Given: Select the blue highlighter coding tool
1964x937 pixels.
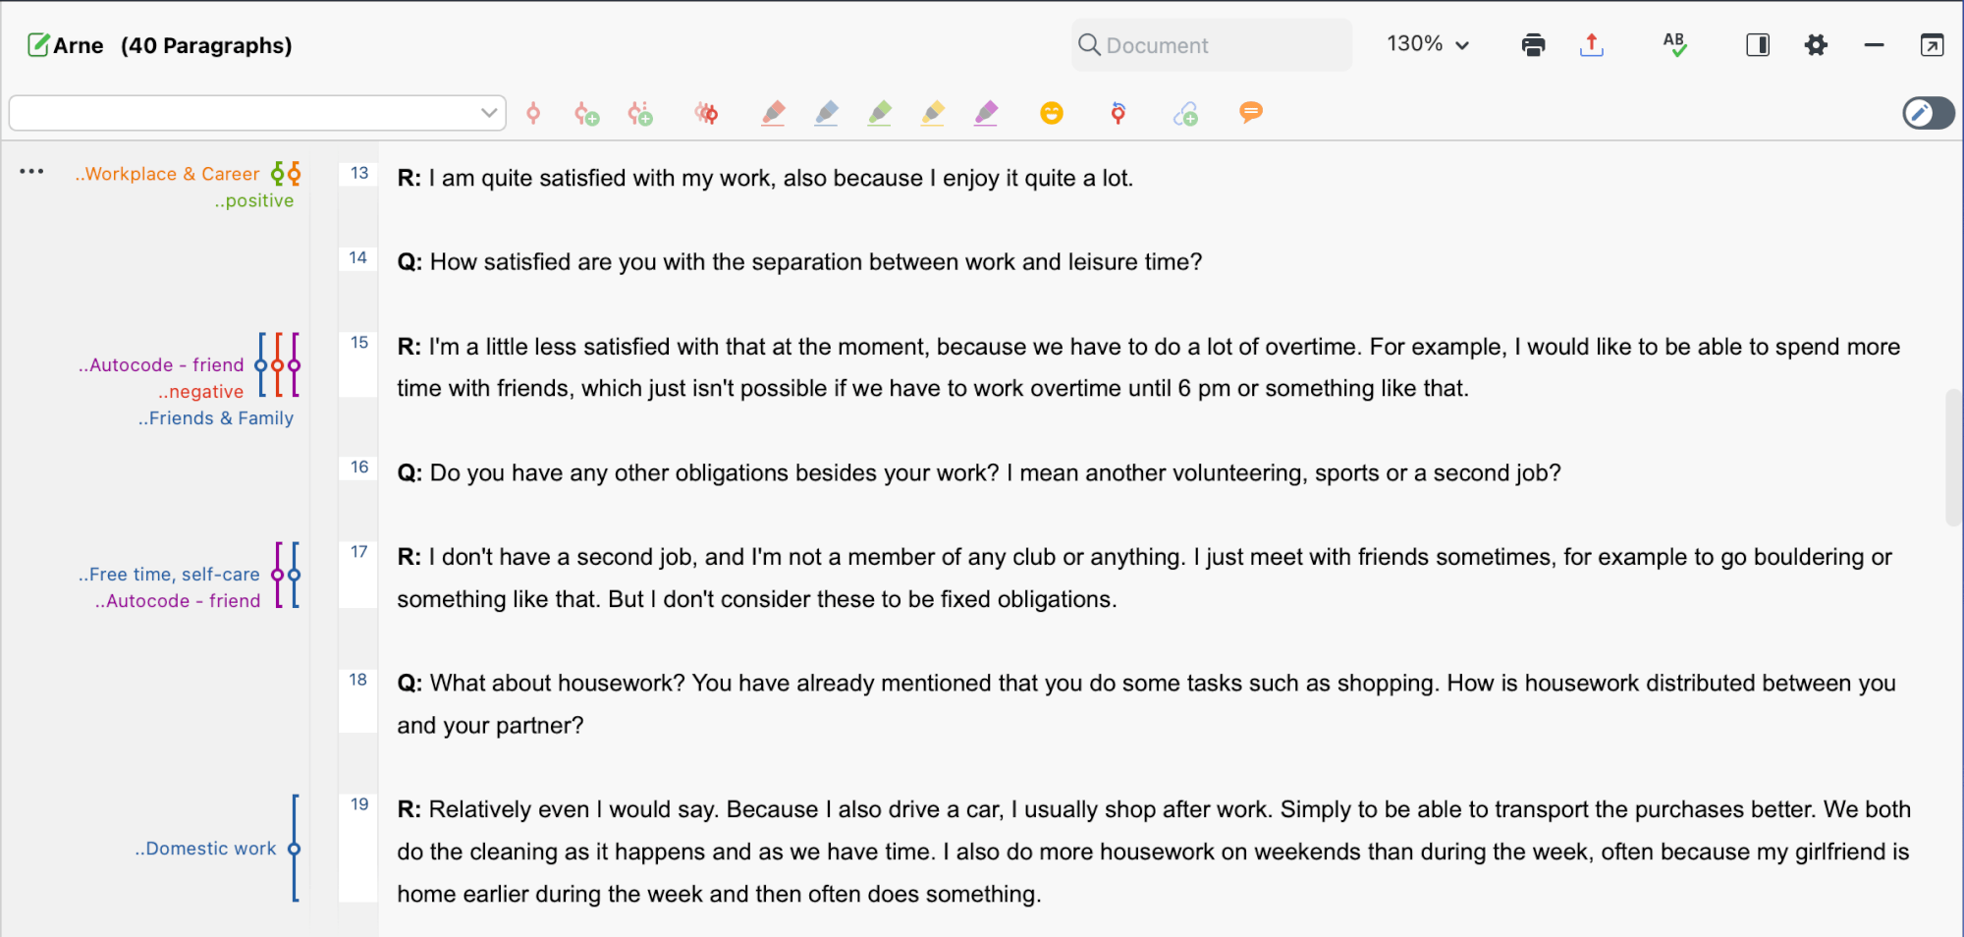Looking at the screenshot, I should pos(827,113).
